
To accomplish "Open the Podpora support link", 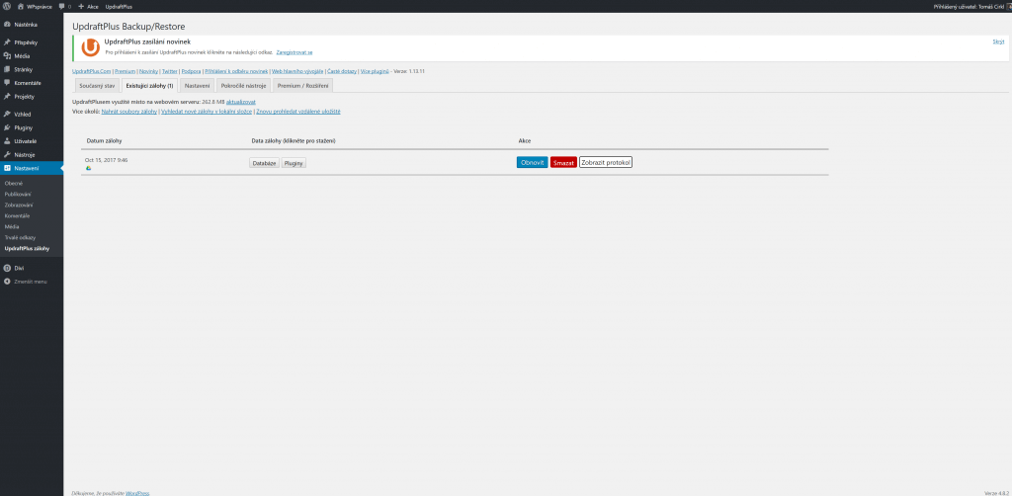I will [191, 71].
